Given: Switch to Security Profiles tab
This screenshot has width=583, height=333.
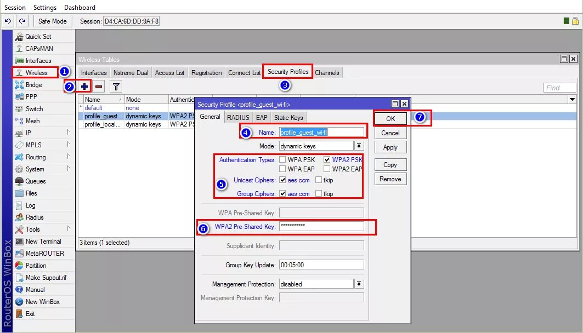Looking at the screenshot, I should click(288, 72).
